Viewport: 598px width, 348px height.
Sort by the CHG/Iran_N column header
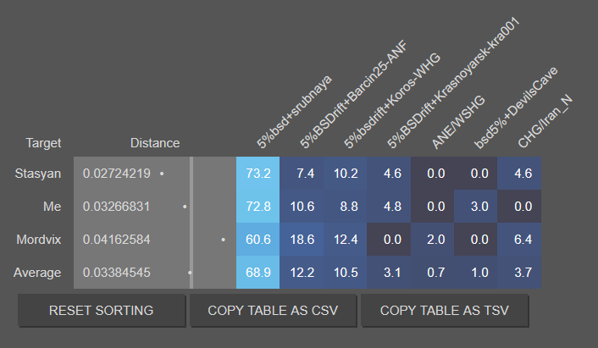click(545, 121)
